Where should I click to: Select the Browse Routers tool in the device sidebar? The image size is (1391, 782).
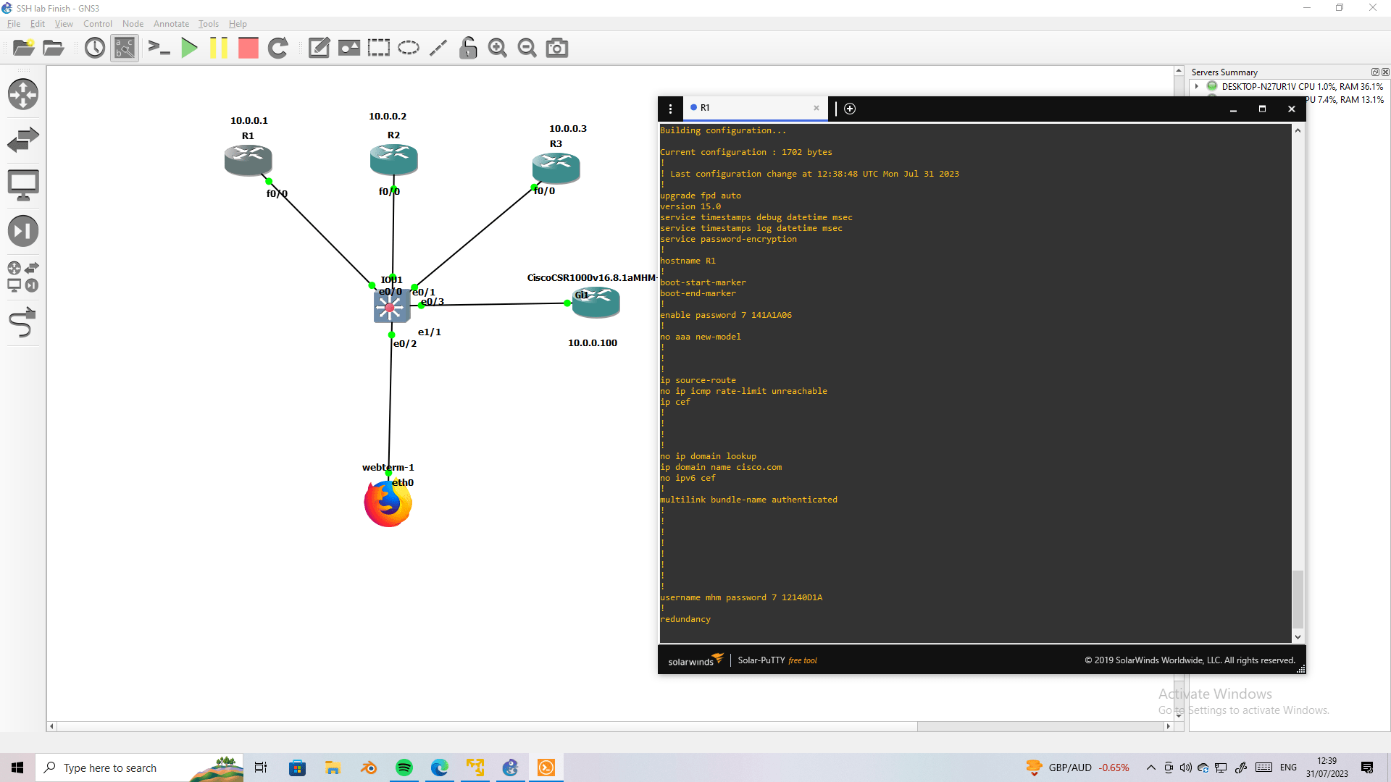coord(23,94)
